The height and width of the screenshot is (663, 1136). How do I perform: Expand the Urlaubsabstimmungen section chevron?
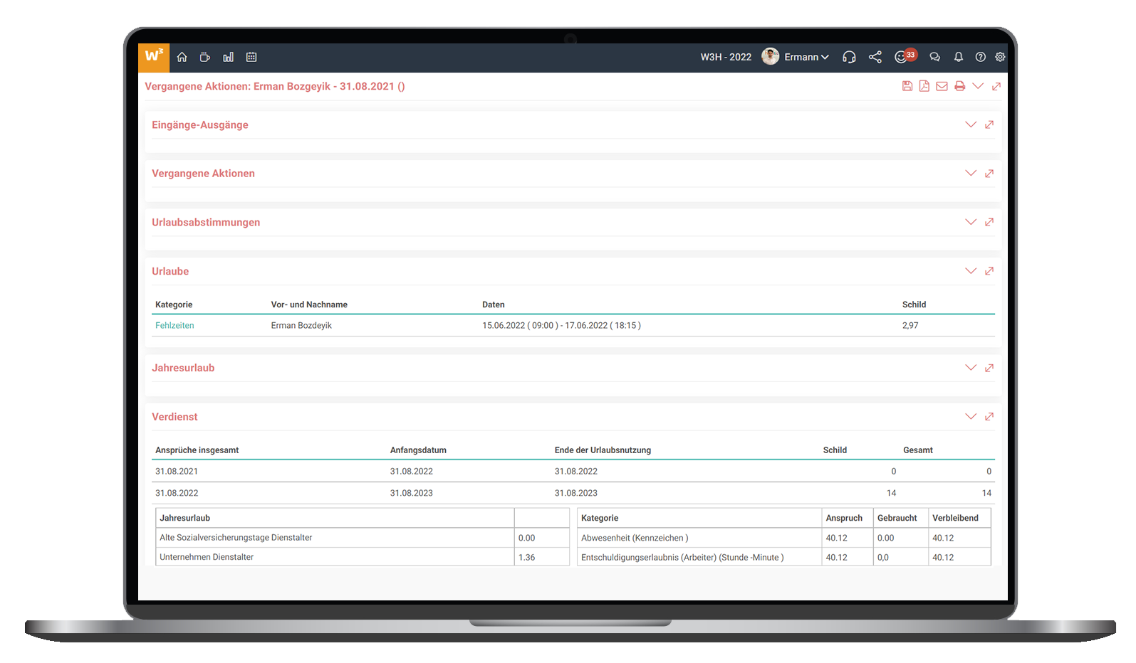[971, 222]
